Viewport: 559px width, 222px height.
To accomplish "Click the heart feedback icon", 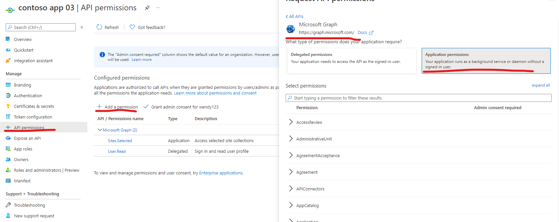I will tap(132, 27).
